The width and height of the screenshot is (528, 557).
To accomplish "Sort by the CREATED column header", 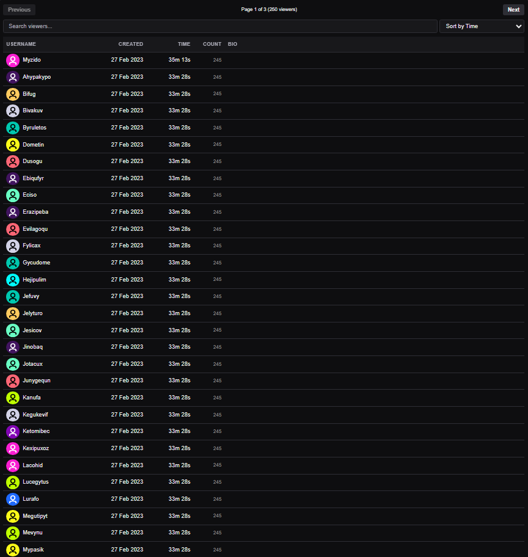I will coord(131,44).
